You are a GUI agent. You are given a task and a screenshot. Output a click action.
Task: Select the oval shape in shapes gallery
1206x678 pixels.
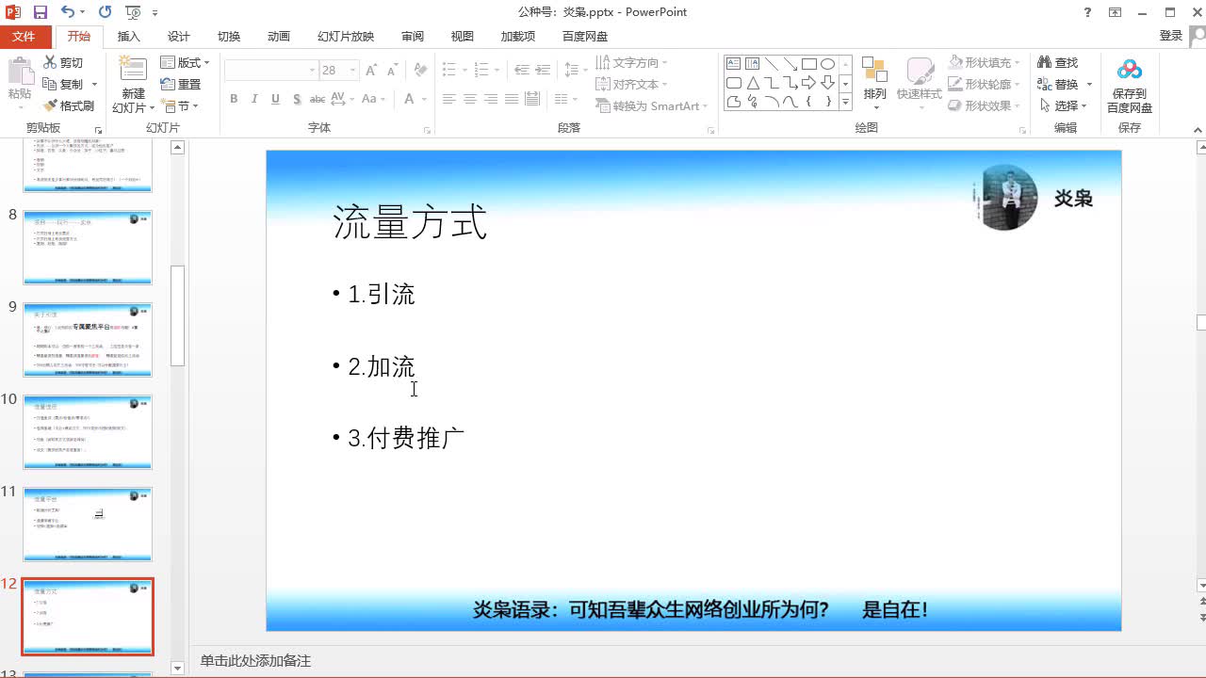coord(827,64)
